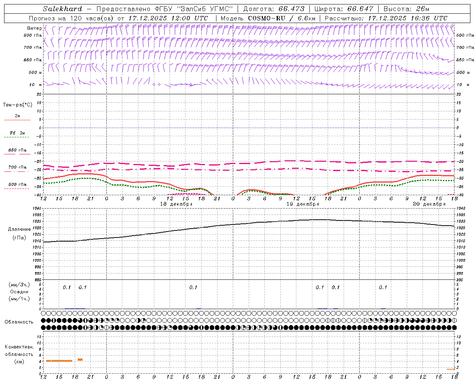Click thin orange bar near chart's end

pyautogui.click(x=450, y=369)
